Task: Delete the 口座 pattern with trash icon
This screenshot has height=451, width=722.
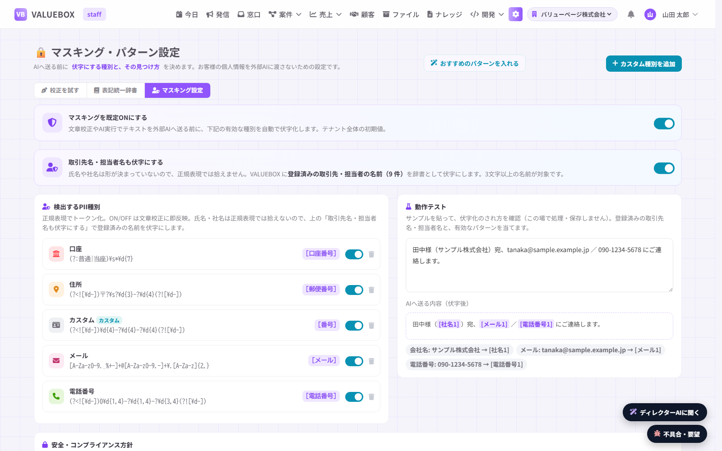Action: (x=371, y=254)
